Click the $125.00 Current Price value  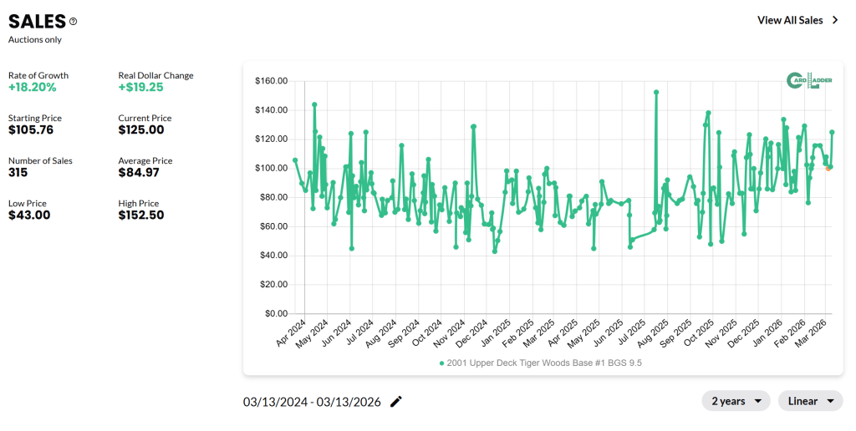click(140, 129)
